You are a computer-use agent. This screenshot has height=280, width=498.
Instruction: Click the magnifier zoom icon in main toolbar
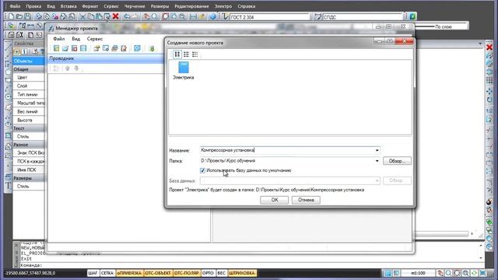point(154,16)
